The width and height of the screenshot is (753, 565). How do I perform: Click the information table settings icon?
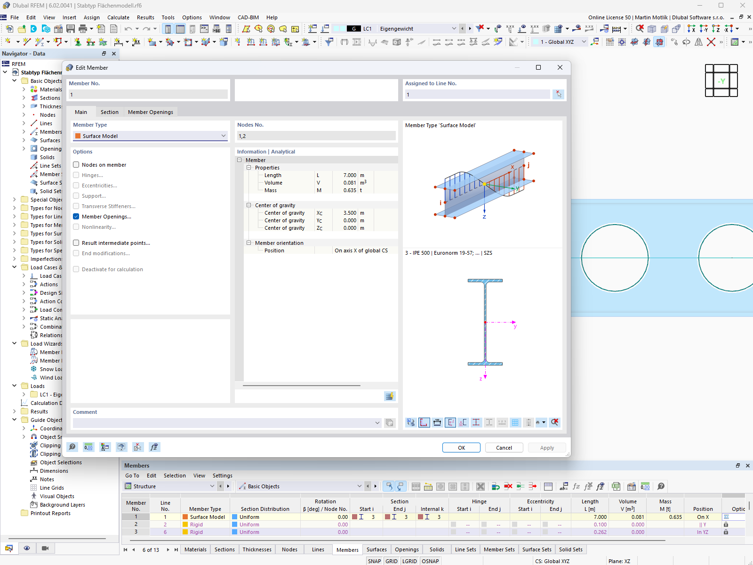tap(389, 396)
